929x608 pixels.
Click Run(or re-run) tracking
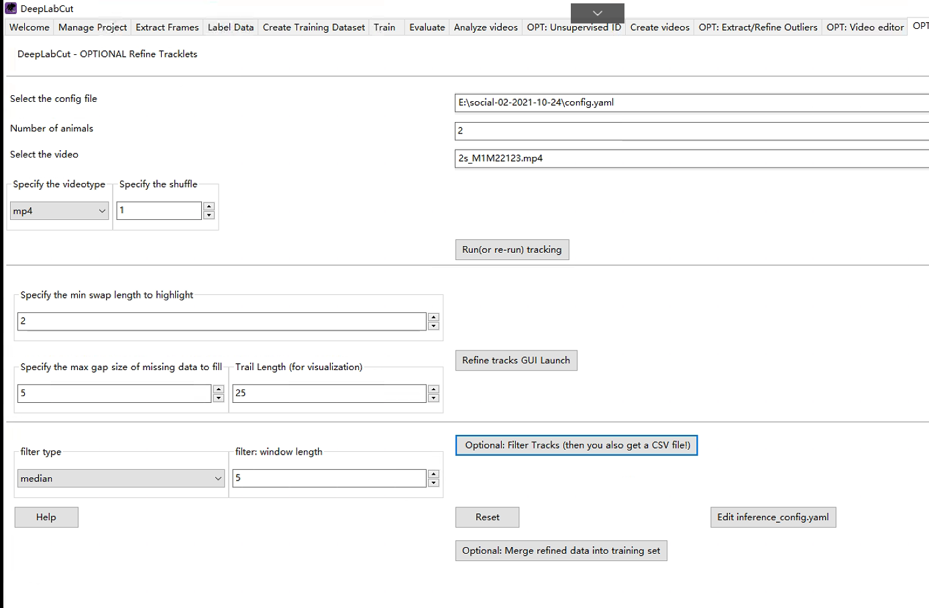pos(512,249)
